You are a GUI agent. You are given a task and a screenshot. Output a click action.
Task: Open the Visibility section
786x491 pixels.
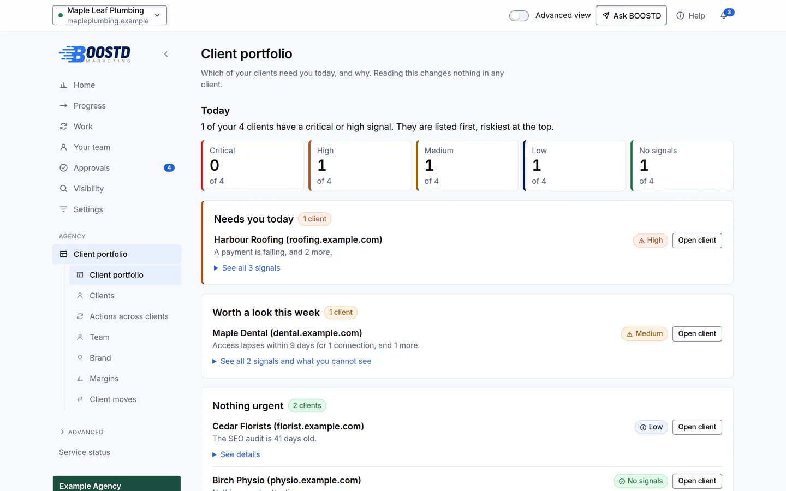pyautogui.click(x=117, y=189)
